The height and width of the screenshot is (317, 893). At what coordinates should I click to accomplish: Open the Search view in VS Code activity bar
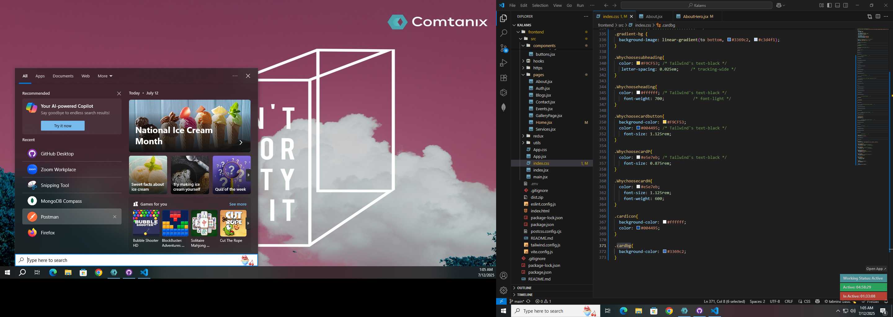504,33
